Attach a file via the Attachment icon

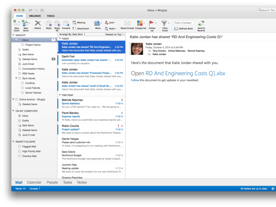pyautogui.click(x=74, y=28)
